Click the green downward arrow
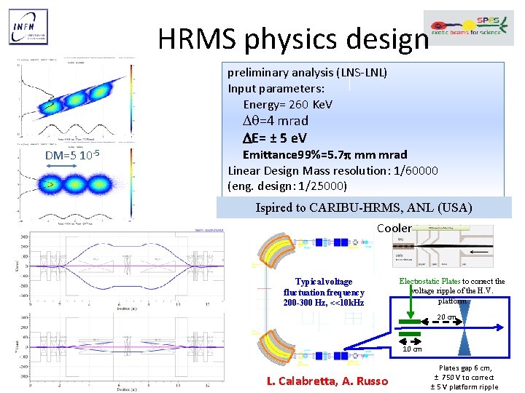Image resolution: width=525 pixels, height=393 pixels. pyautogui.click(x=411, y=303)
